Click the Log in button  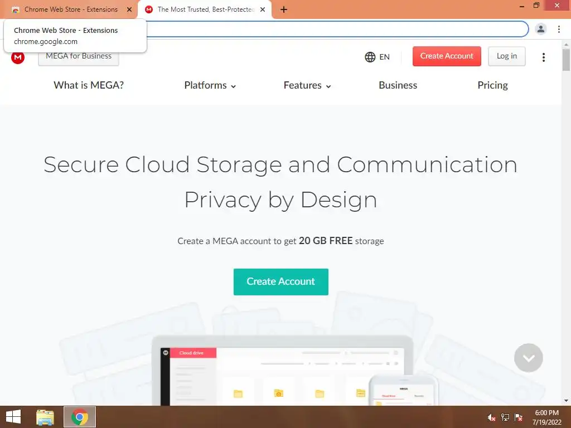506,56
